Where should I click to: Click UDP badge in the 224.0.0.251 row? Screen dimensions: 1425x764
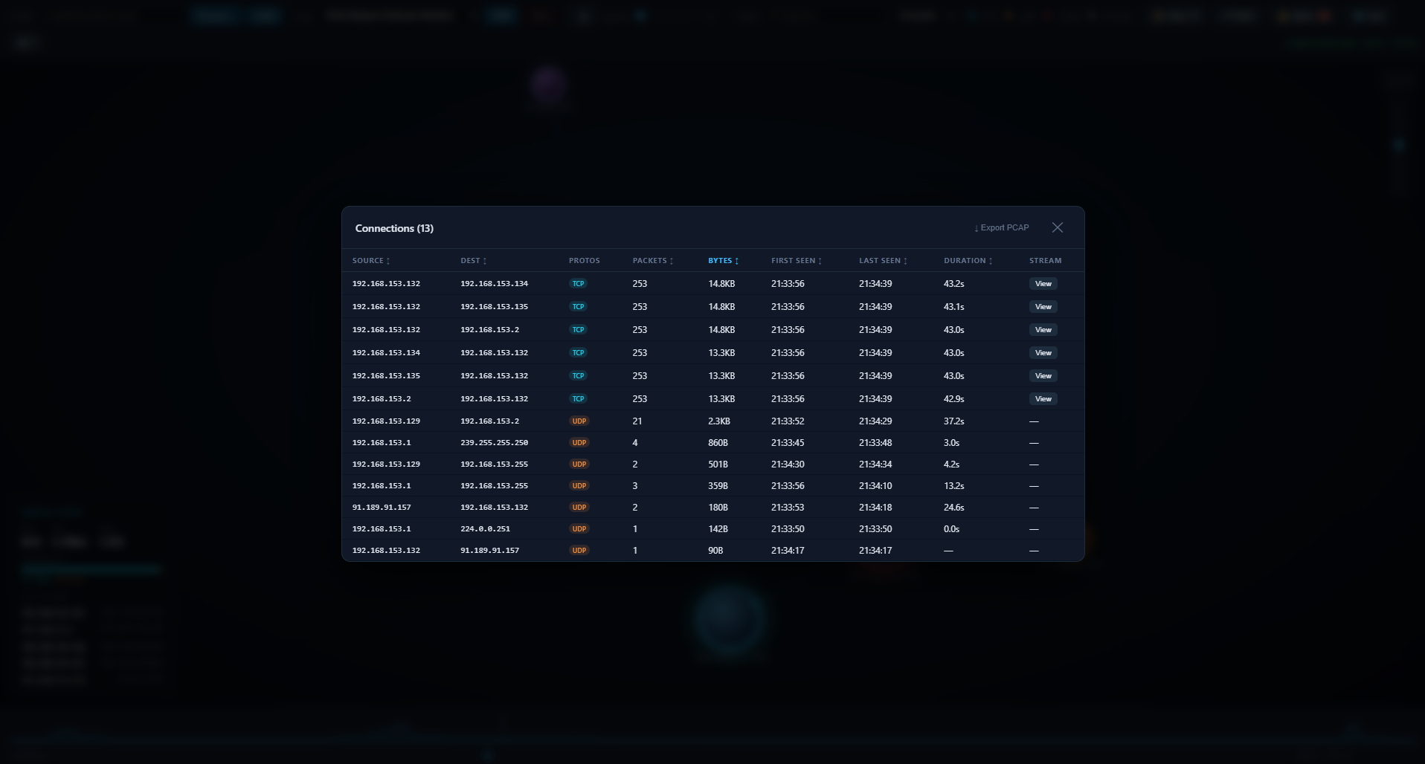(x=579, y=529)
